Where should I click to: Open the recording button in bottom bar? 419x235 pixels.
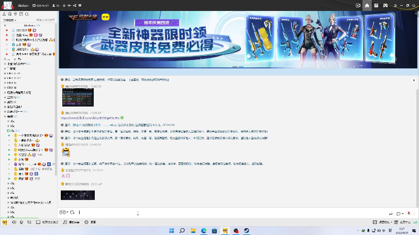(x=90, y=222)
